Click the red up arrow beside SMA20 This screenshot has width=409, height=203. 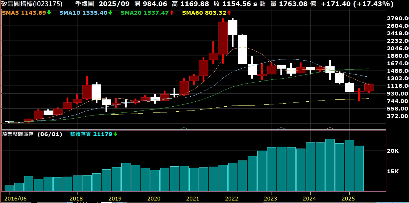172,13
